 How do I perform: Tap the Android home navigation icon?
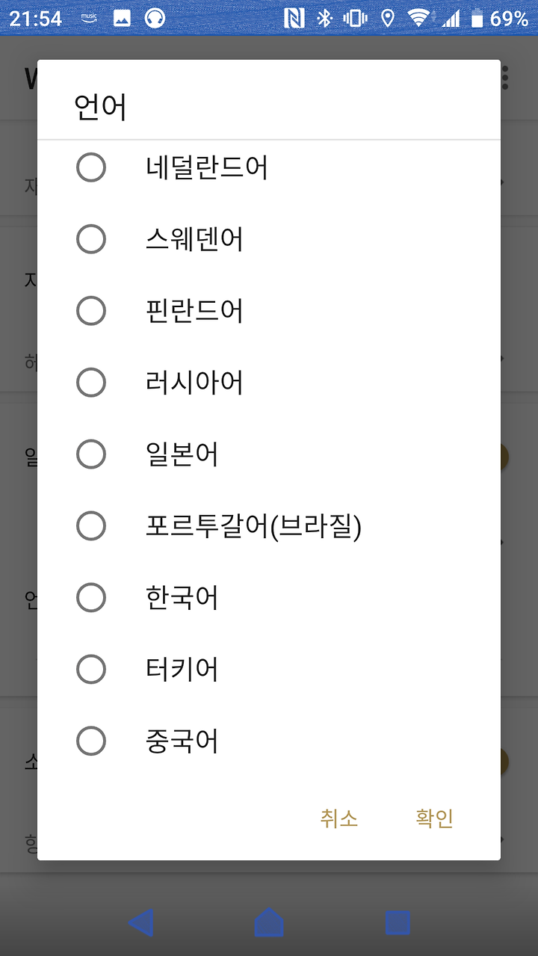[269, 922]
